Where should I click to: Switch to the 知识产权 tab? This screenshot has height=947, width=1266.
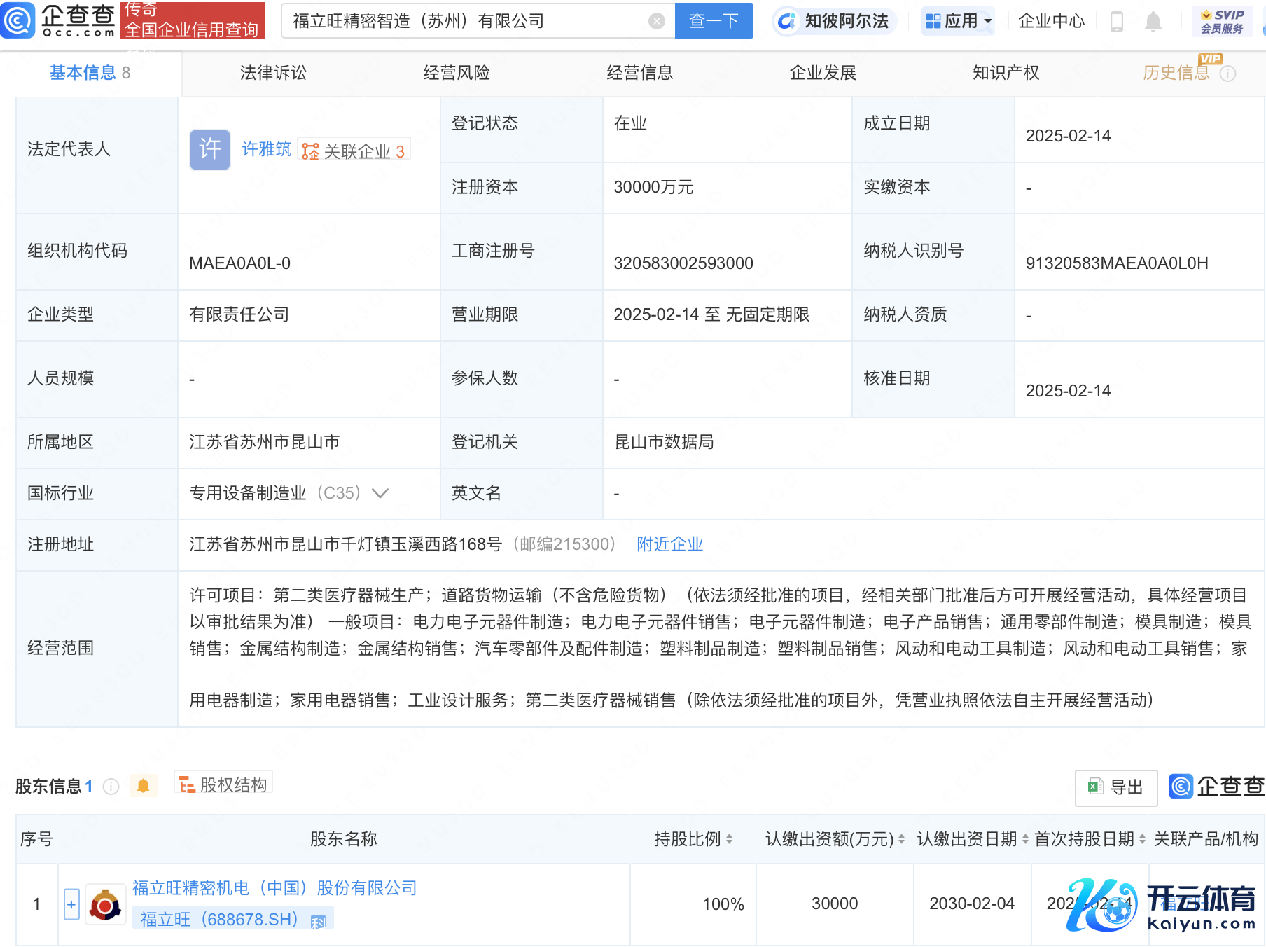click(1006, 73)
